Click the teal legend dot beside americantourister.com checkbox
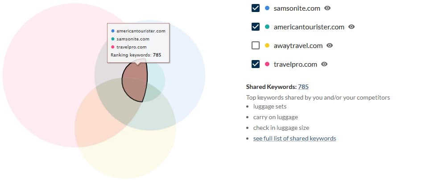Screen dimensions: 430x181 [267, 27]
